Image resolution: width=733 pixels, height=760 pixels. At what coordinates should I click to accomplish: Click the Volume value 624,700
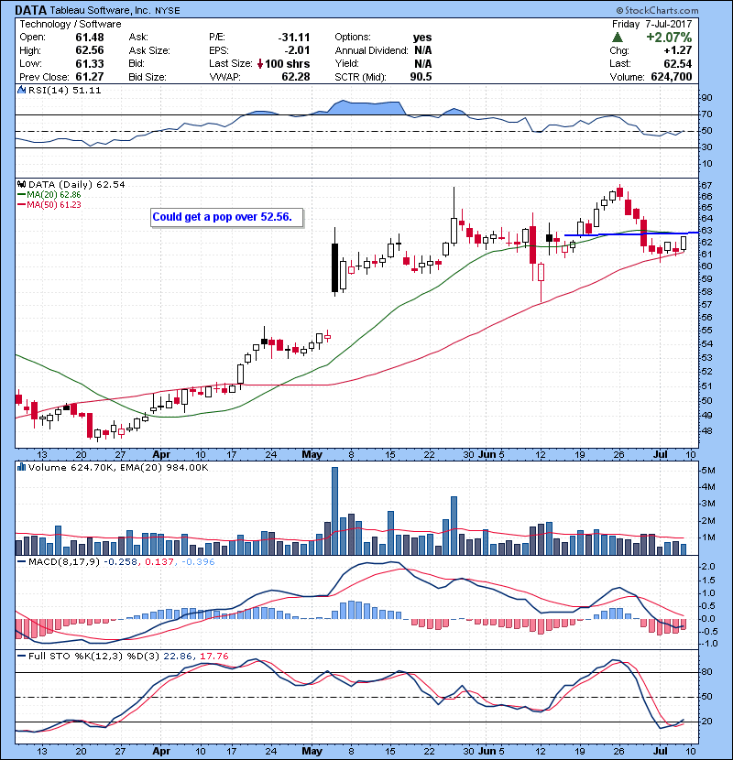pyautogui.click(x=672, y=77)
